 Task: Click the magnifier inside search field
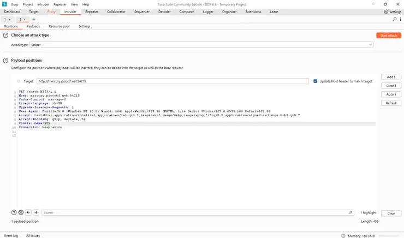point(350,212)
